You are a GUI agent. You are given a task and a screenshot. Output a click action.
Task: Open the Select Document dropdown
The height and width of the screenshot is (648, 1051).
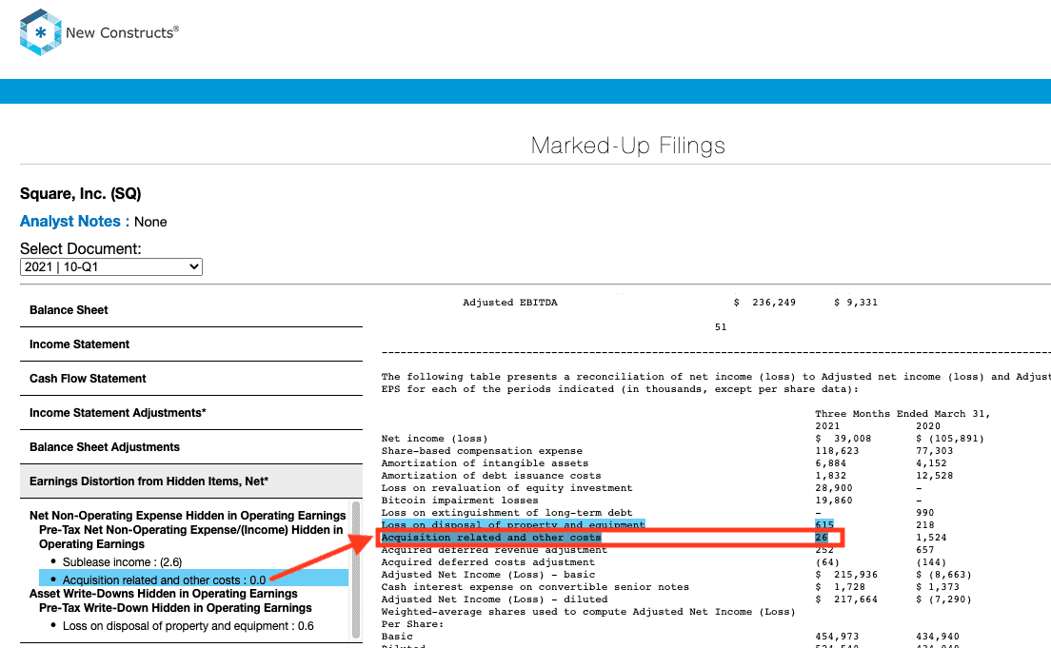(x=111, y=266)
